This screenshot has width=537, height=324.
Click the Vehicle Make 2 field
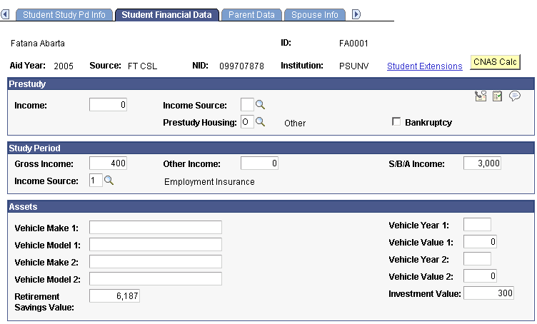click(156, 261)
